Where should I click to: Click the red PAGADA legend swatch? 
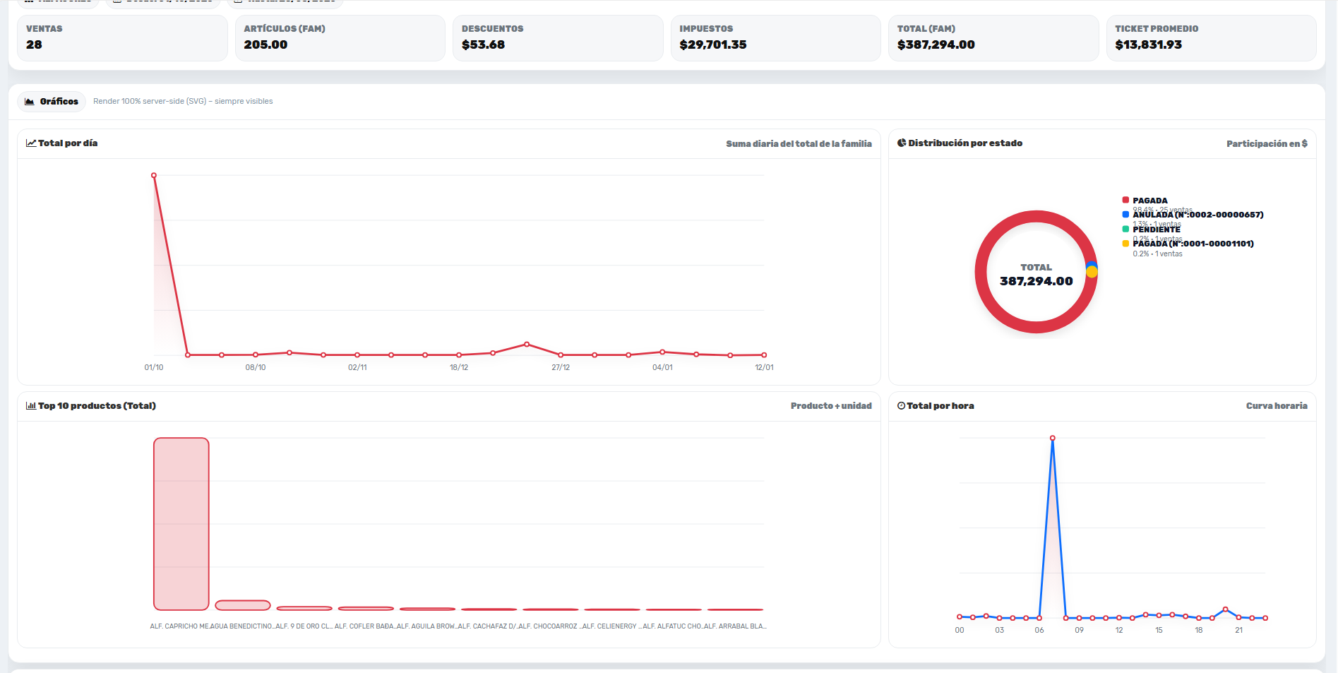click(x=1125, y=201)
